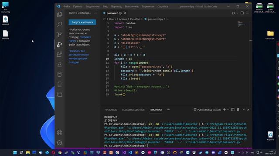
Task: Create a new terminal with the plus icon
Action: [225, 110]
